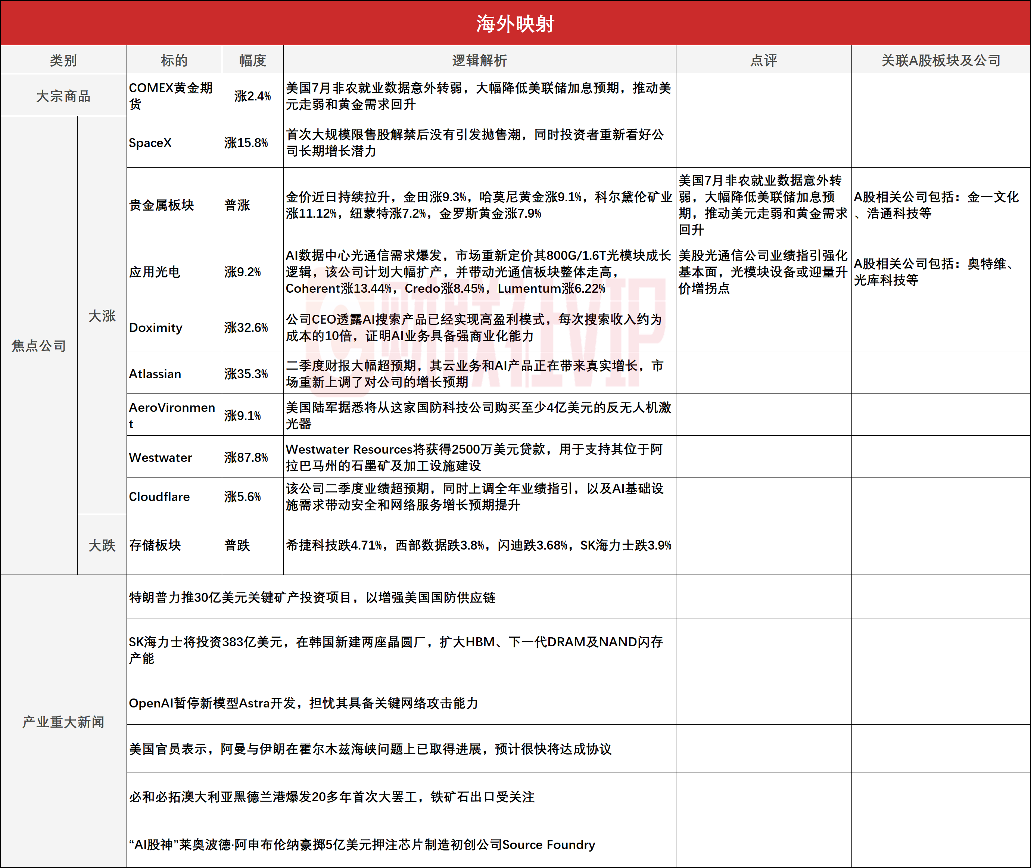Select the 涨2.4% value
This screenshot has width=1031, height=868.
(x=253, y=96)
